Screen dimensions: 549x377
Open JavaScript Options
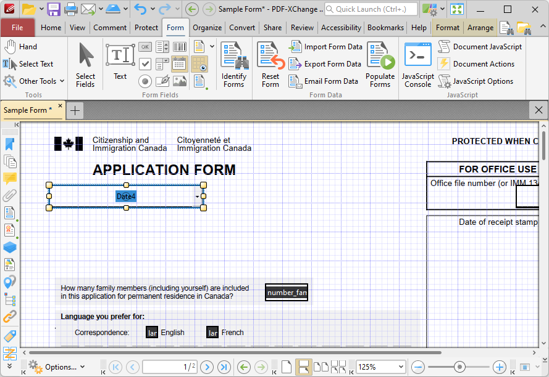click(x=476, y=81)
